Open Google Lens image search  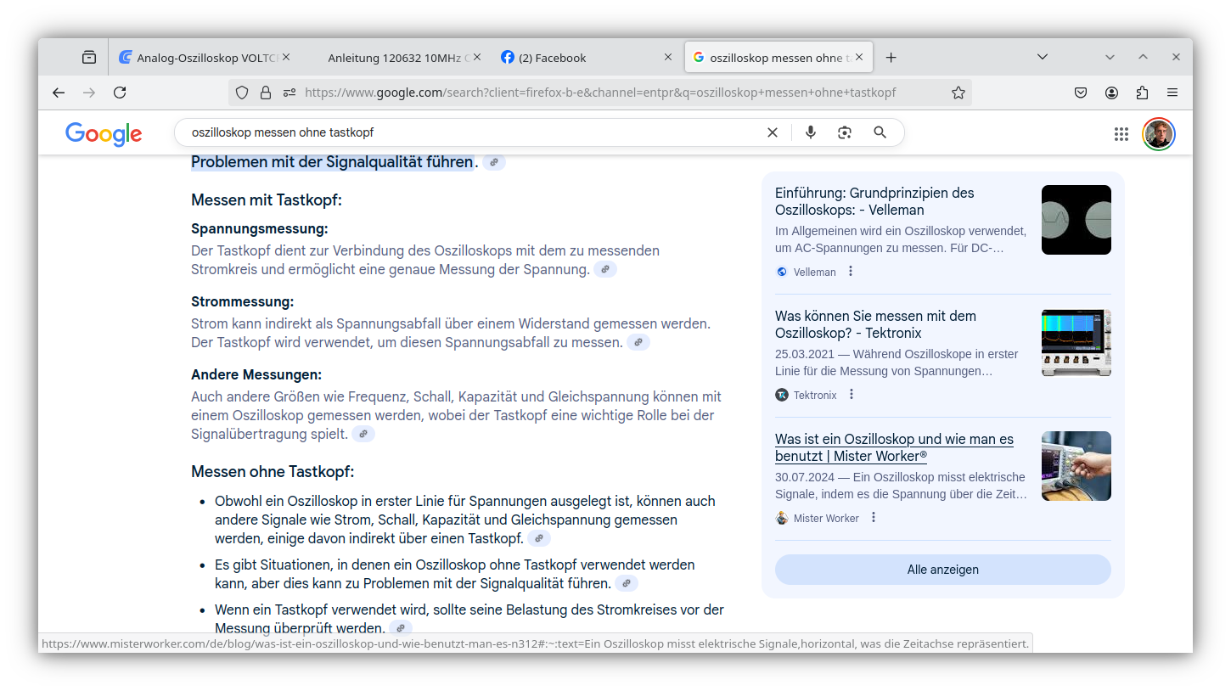click(x=844, y=132)
